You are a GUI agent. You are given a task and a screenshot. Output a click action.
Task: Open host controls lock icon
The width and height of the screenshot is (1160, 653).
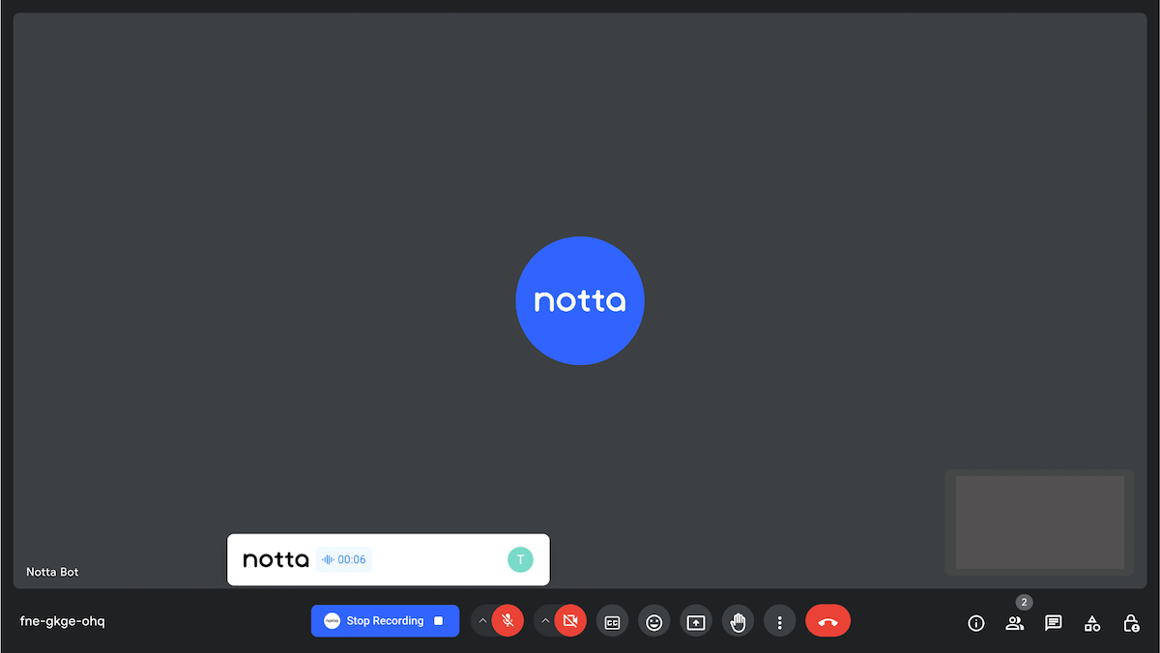pyautogui.click(x=1131, y=623)
